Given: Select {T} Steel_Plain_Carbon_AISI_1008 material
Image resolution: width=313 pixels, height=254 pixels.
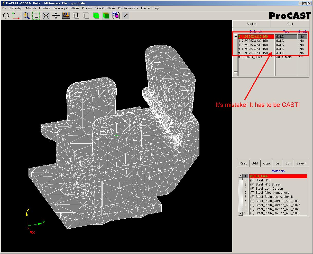Looking at the screenshot, I should (278, 201).
